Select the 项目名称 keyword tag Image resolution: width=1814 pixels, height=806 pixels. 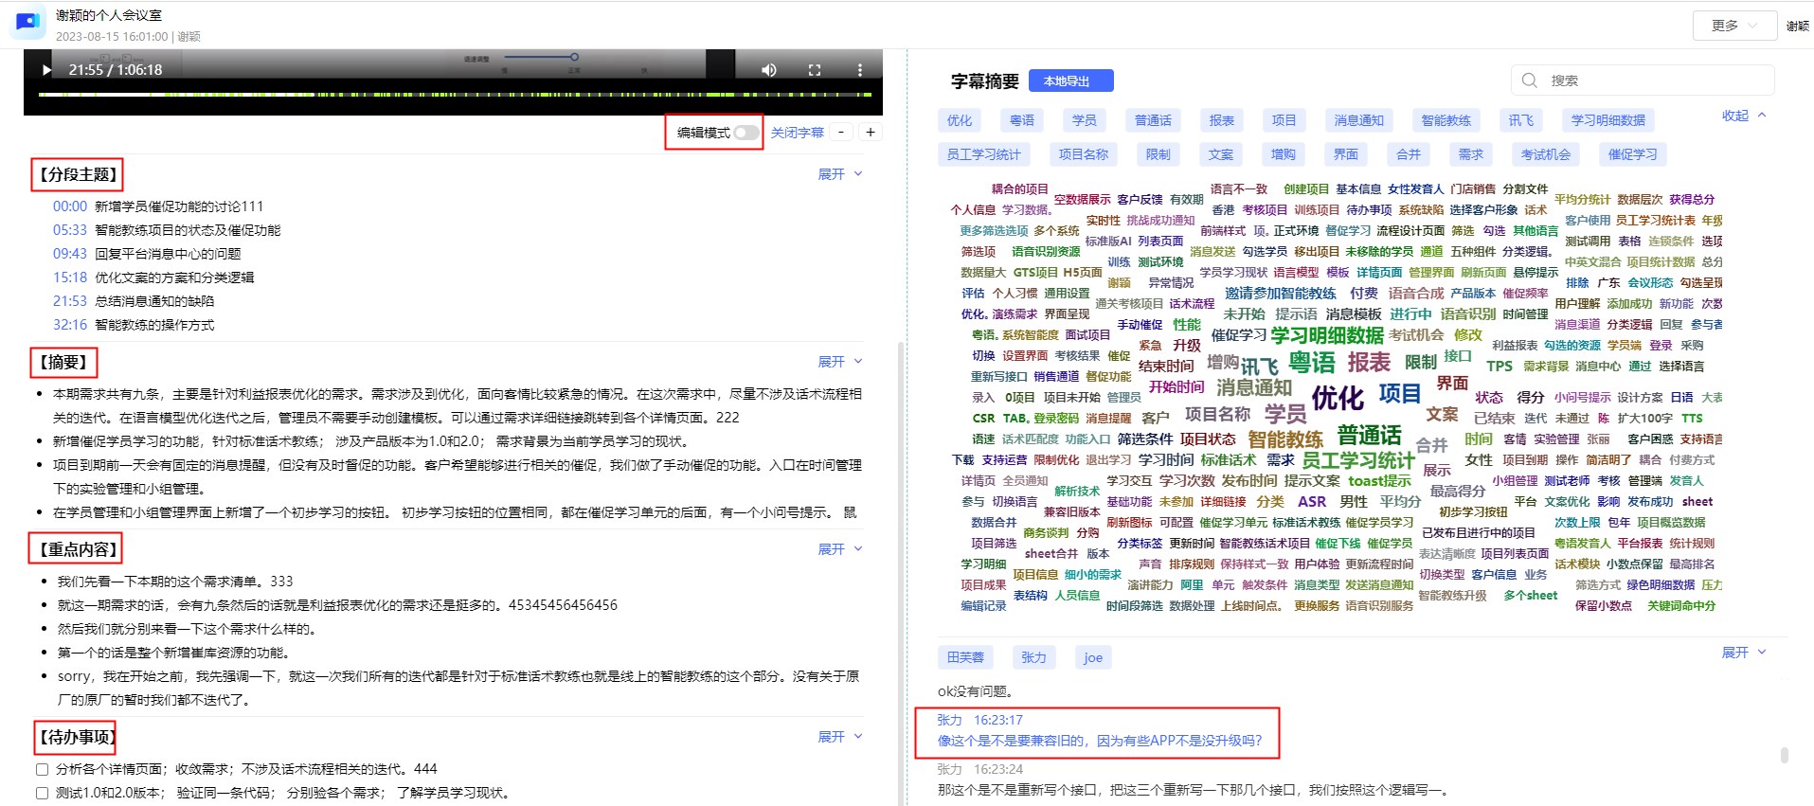click(1084, 154)
